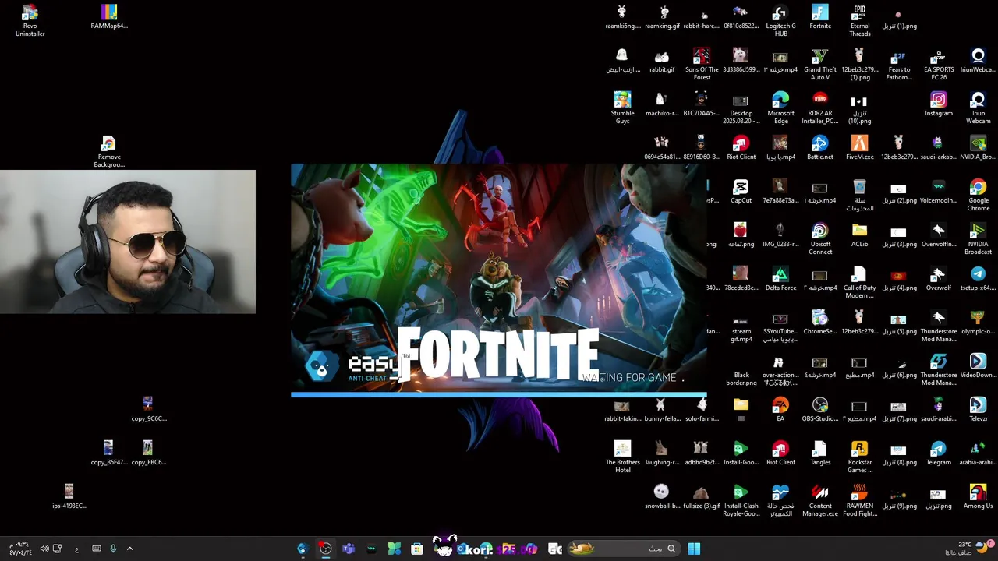The height and width of the screenshot is (561, 998).
Task: Launch the Overwolf desktop shortcut
Action: pos(939,279)
